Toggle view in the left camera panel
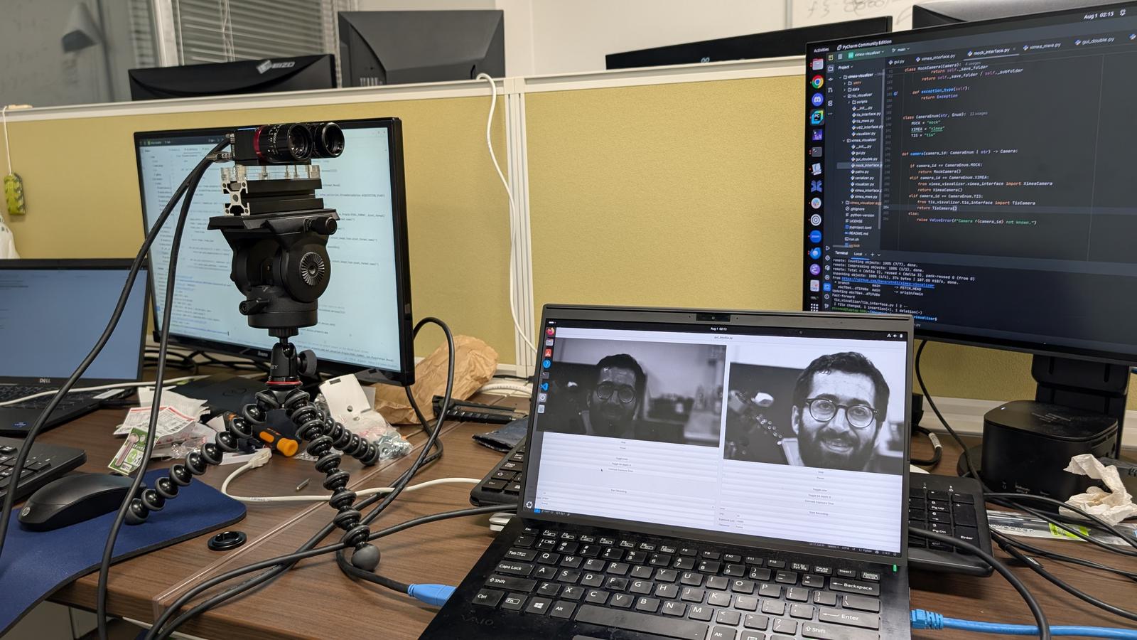The image size is (1137, 640). click(x=623, y=459)
